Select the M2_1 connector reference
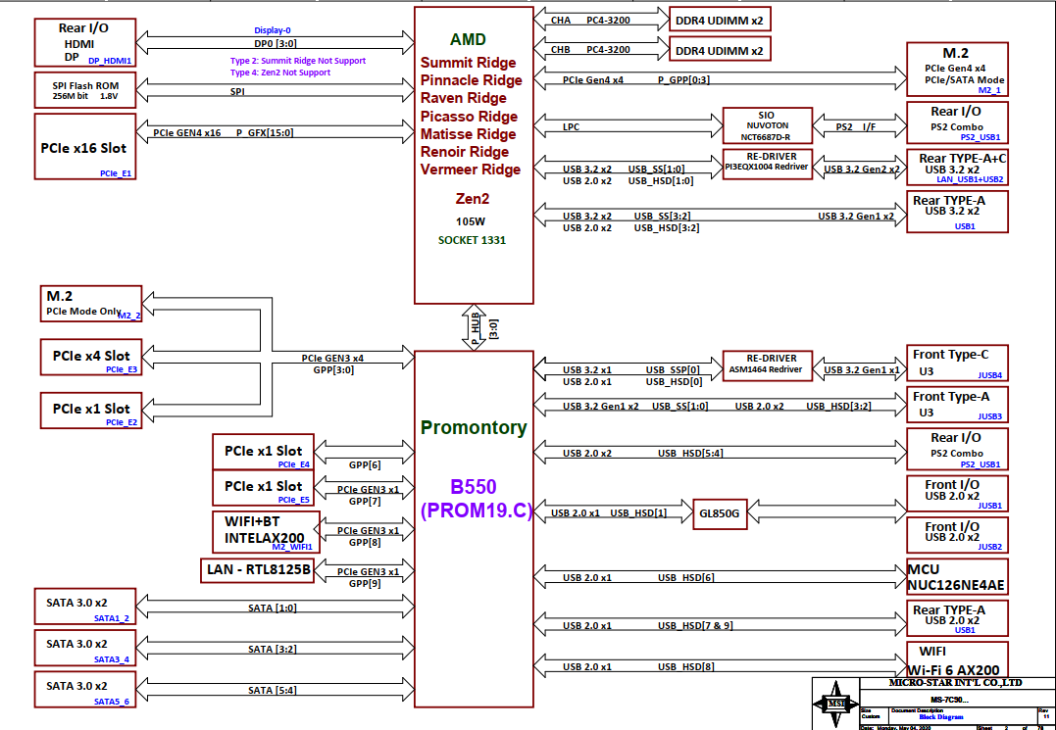1056x730 pixels. pos(989,89)
